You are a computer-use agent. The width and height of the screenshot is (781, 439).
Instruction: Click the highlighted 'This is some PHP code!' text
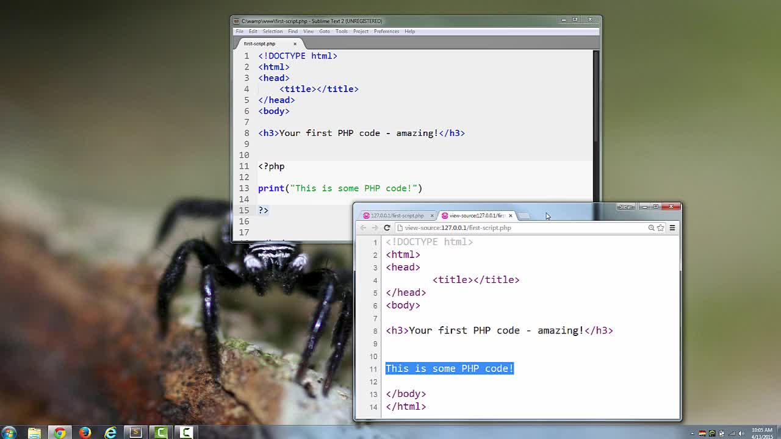(450, 368)
